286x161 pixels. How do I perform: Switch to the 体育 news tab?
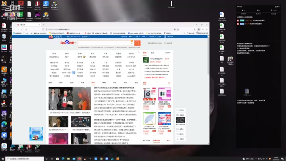(104, 83)
